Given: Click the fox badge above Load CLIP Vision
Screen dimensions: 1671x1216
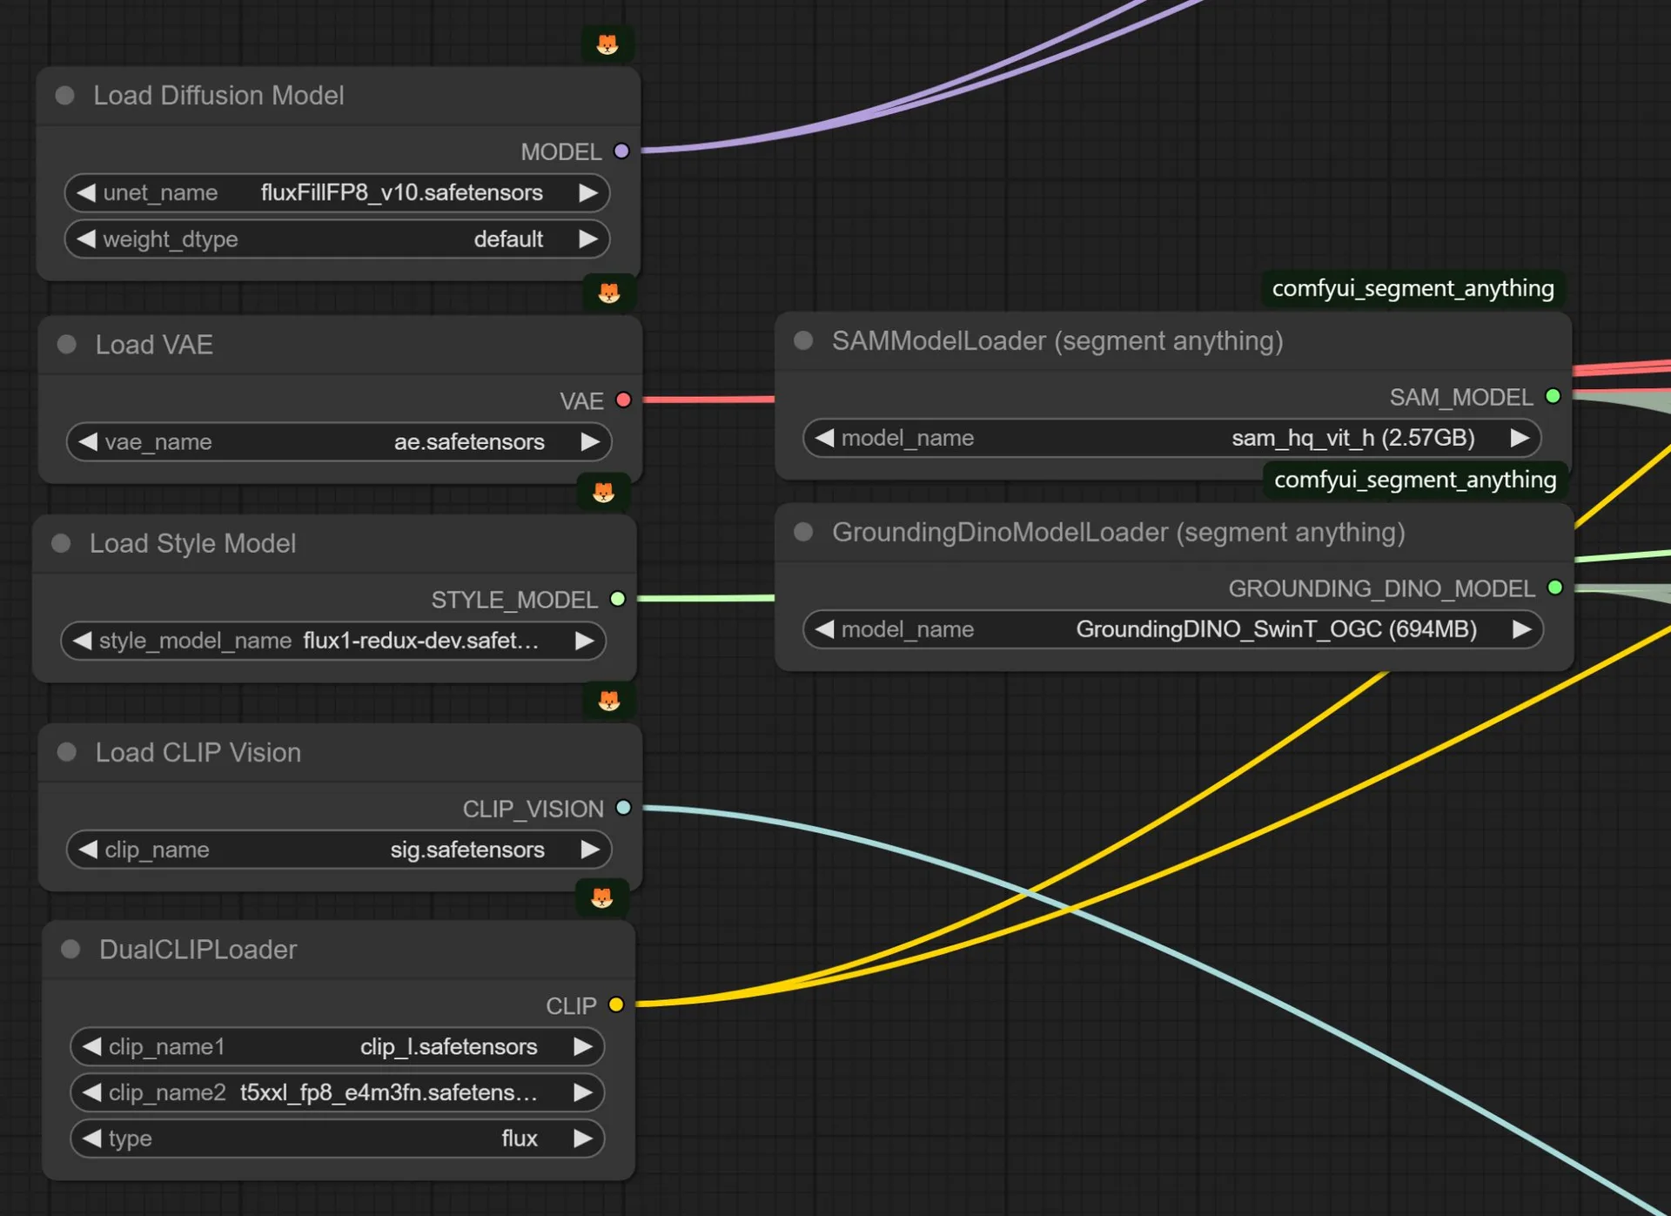Looking at the screenshot, I should [609, 701].
